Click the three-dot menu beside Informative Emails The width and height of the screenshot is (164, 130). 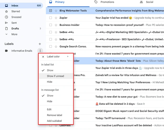40,51
